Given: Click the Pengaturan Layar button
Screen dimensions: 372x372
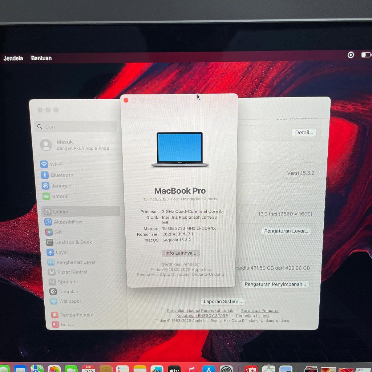Looking at the screenshot, I should [286, 231].
